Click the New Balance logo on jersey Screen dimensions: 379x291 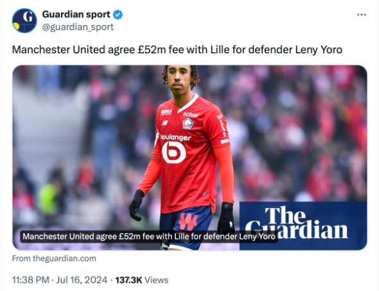point(164,123)
